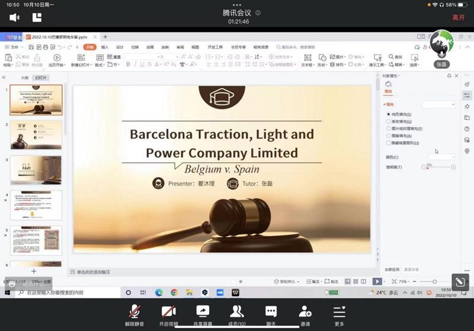Click the 透明度 transparency slider track
Viewport: 474px width, 331px height.
[x=438, y=167]
